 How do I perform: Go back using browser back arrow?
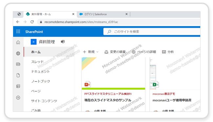click(x=18, y=22)
